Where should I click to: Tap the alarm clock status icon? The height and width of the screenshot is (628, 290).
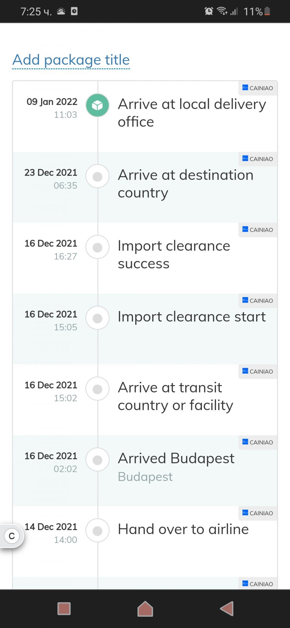pyautogui.click(x=209, y=11)
